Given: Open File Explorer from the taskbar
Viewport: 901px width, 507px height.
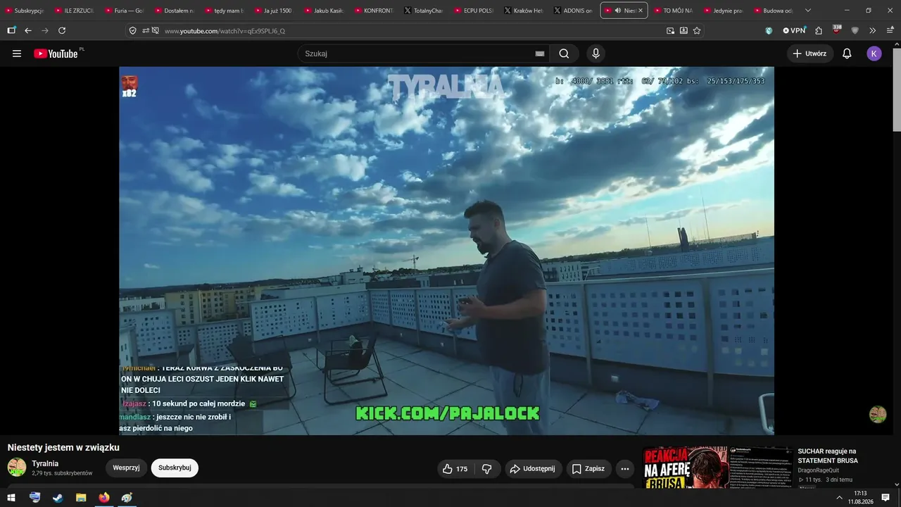Looking at the screenshot, I should point(81,498).
